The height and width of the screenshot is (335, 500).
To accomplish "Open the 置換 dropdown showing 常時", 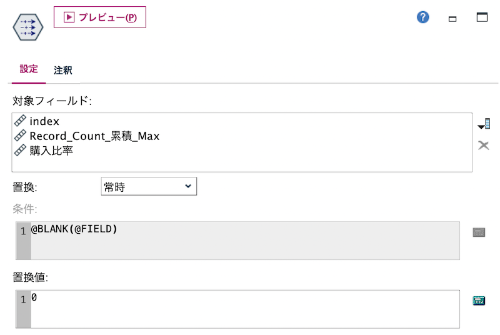I will (x=149, y=186).
